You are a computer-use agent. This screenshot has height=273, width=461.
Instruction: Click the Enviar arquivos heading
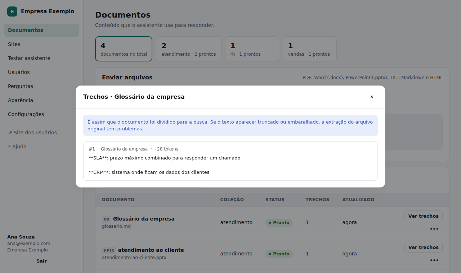click(127, 77)
